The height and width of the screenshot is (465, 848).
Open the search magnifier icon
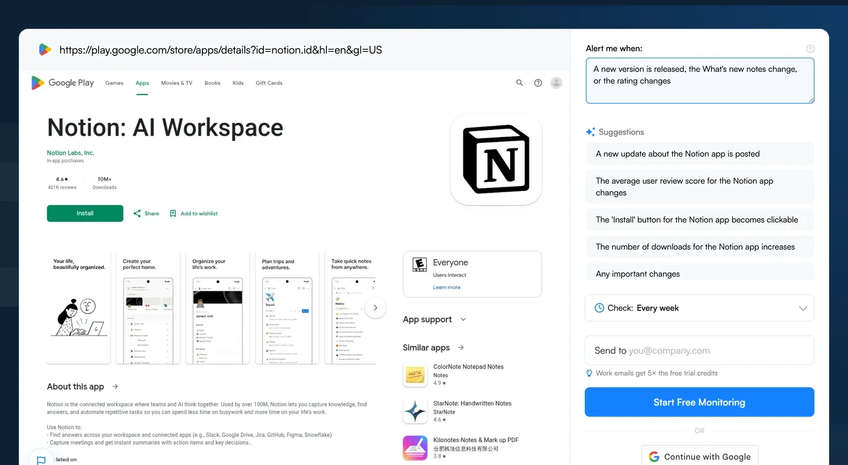[519, 83]
